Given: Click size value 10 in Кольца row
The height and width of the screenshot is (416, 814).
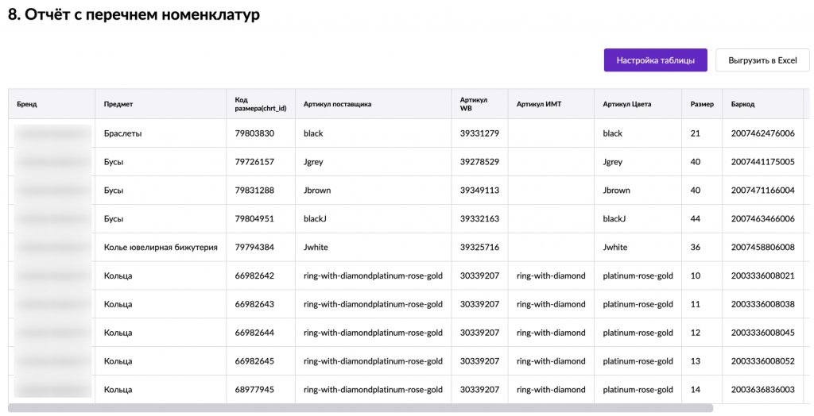Looking at the screenshot, I should (x=695, y=276).
